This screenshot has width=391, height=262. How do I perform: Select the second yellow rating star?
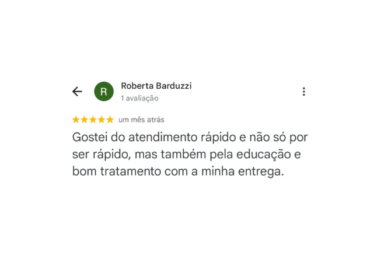click(84, 120)
